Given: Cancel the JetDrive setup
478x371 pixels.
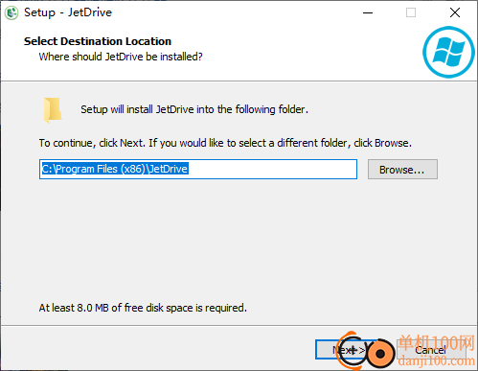Looking at the screenshot, I should point(430,350).
